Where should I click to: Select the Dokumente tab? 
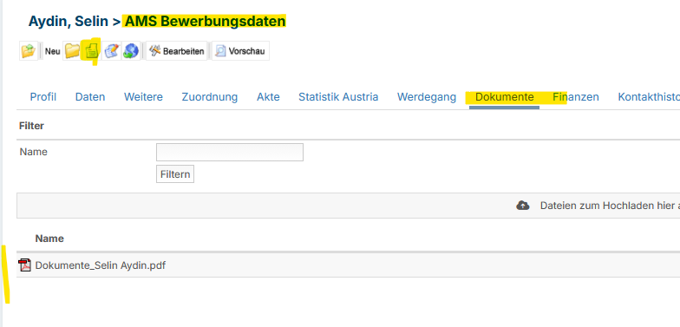(x=505, y=97)
